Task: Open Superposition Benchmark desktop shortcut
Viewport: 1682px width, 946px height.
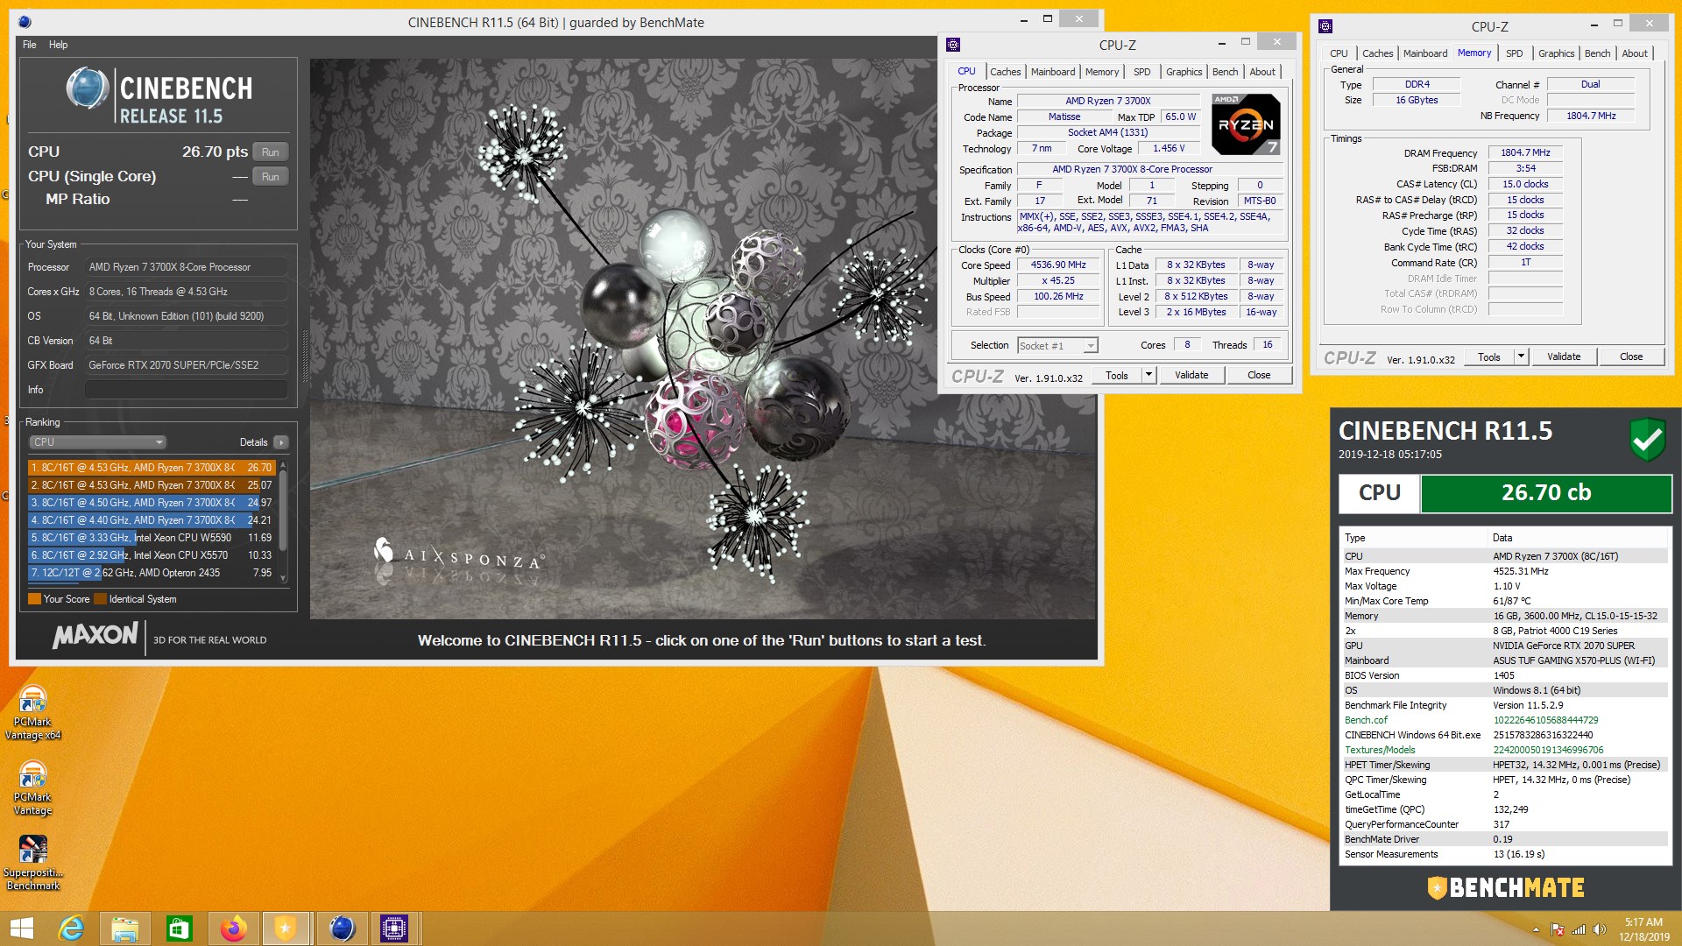Action: pyautogui.click(x=32, y=863)
